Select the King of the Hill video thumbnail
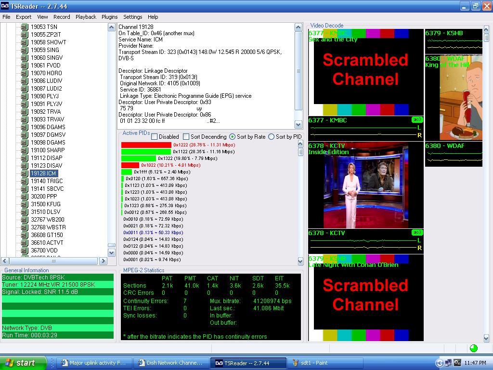493x370 pixels. click(x=454, y=98)
